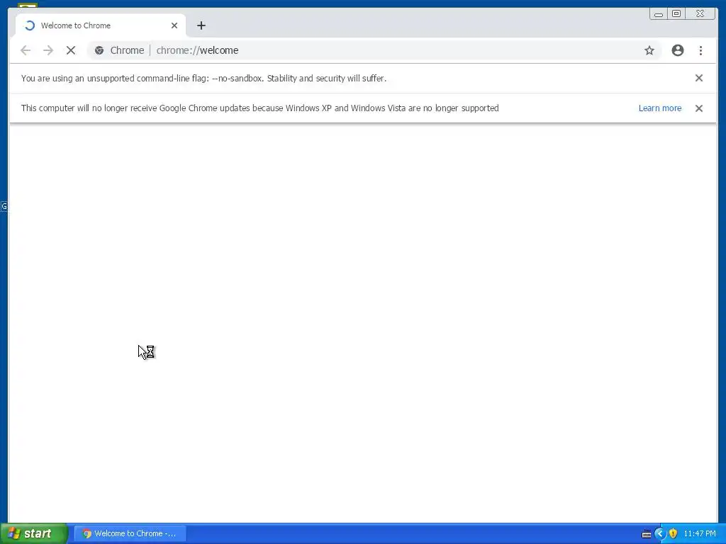Open the Windows Start menu
The width and height of the screenshot is (726, 544).
pyautogui.click(x=34, y=533)
